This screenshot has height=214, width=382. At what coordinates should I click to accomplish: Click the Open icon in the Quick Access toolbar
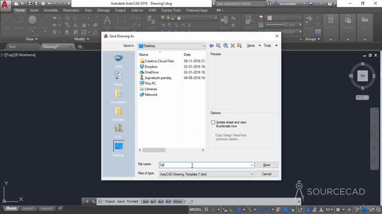coord(23,4)
